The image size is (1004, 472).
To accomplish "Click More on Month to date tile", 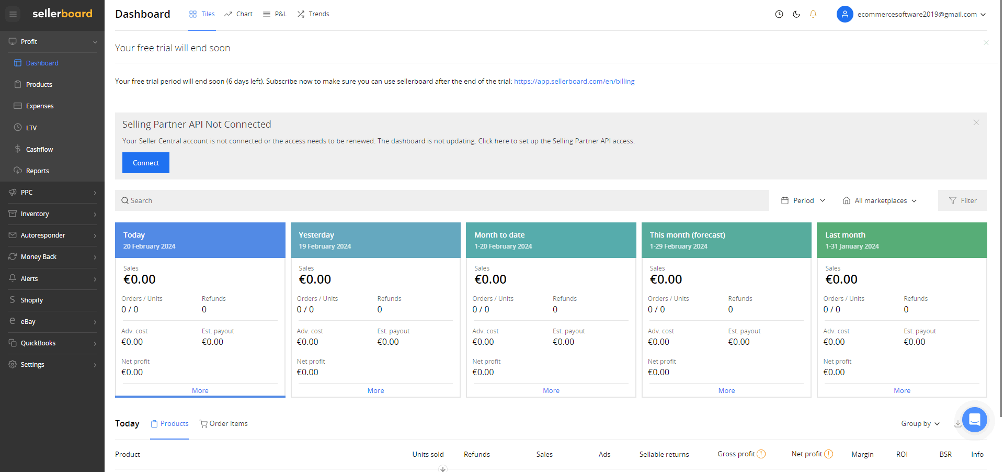I will [x=551, y=390].
